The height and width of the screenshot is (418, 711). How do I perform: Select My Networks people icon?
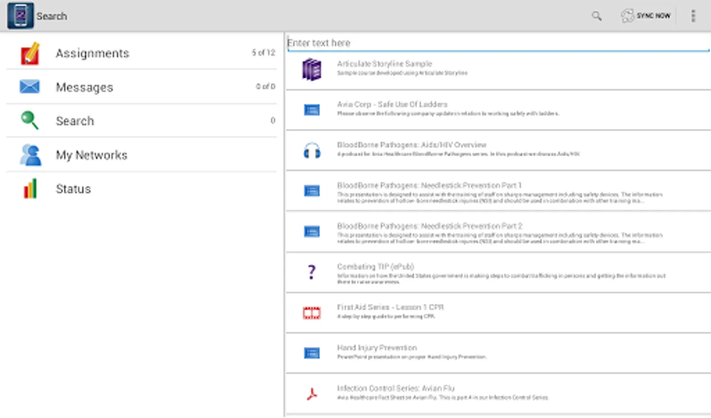30,155
